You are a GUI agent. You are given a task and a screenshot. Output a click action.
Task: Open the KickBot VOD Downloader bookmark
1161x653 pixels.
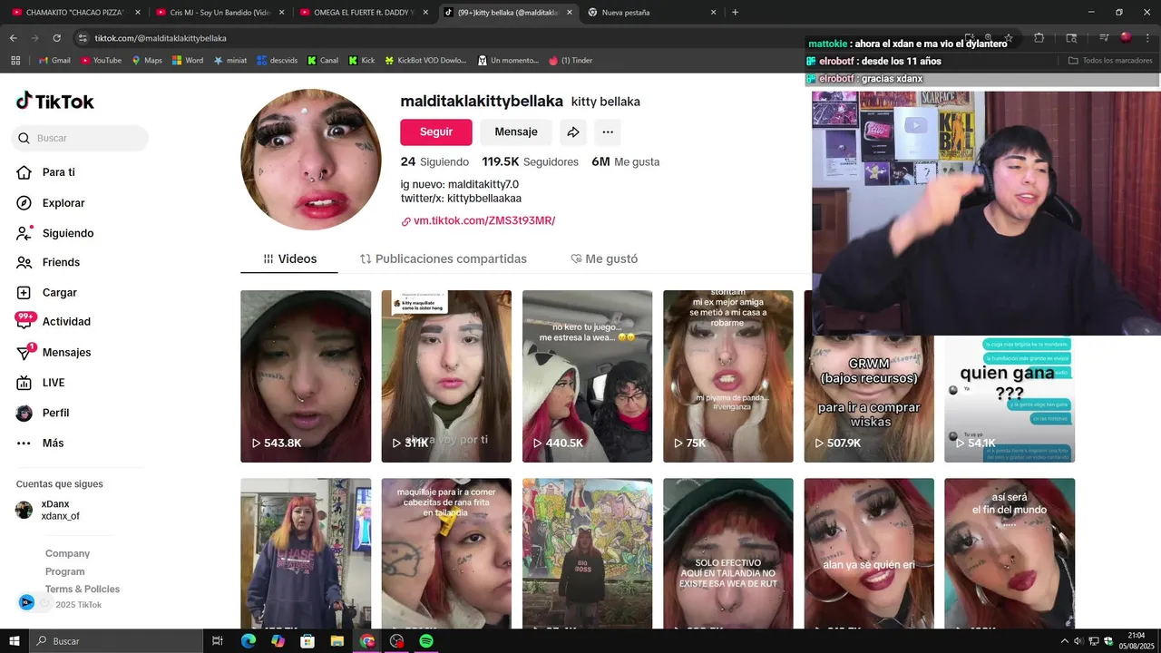[x=426, y=61]
